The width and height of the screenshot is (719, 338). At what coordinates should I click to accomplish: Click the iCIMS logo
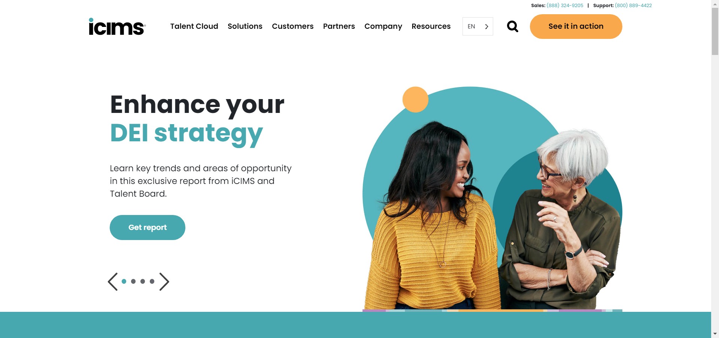click(x=117, y=27)
